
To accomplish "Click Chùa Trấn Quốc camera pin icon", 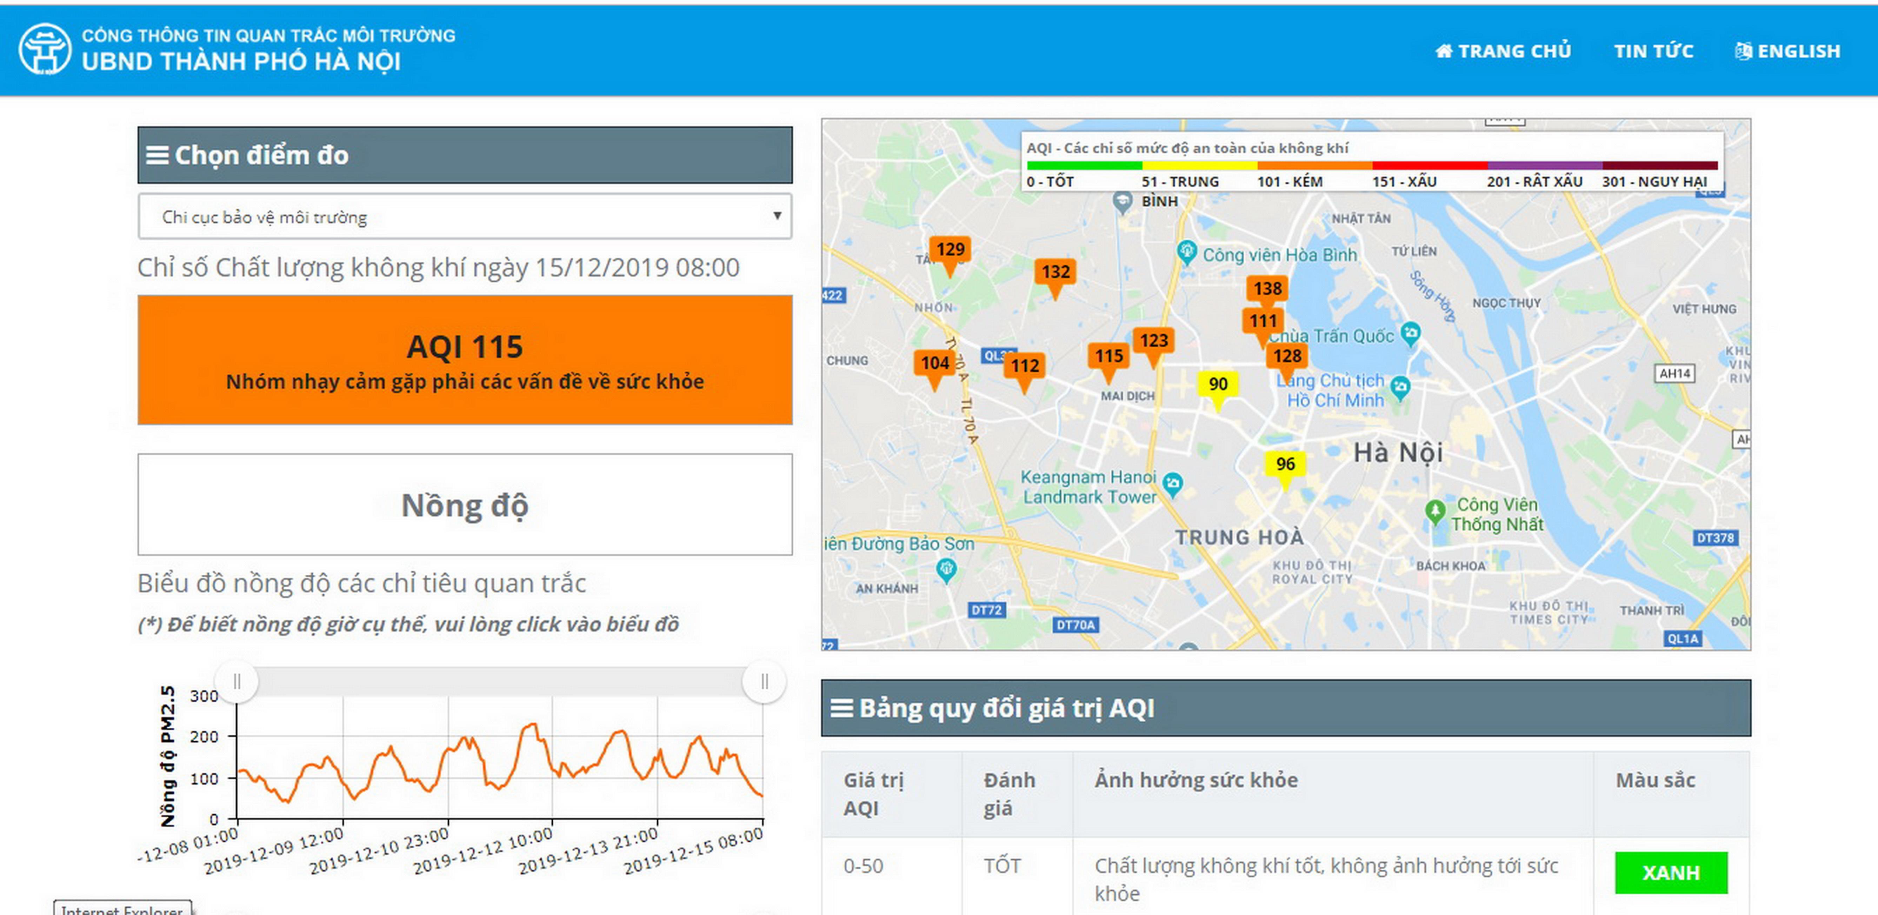I will [1411, 333].
